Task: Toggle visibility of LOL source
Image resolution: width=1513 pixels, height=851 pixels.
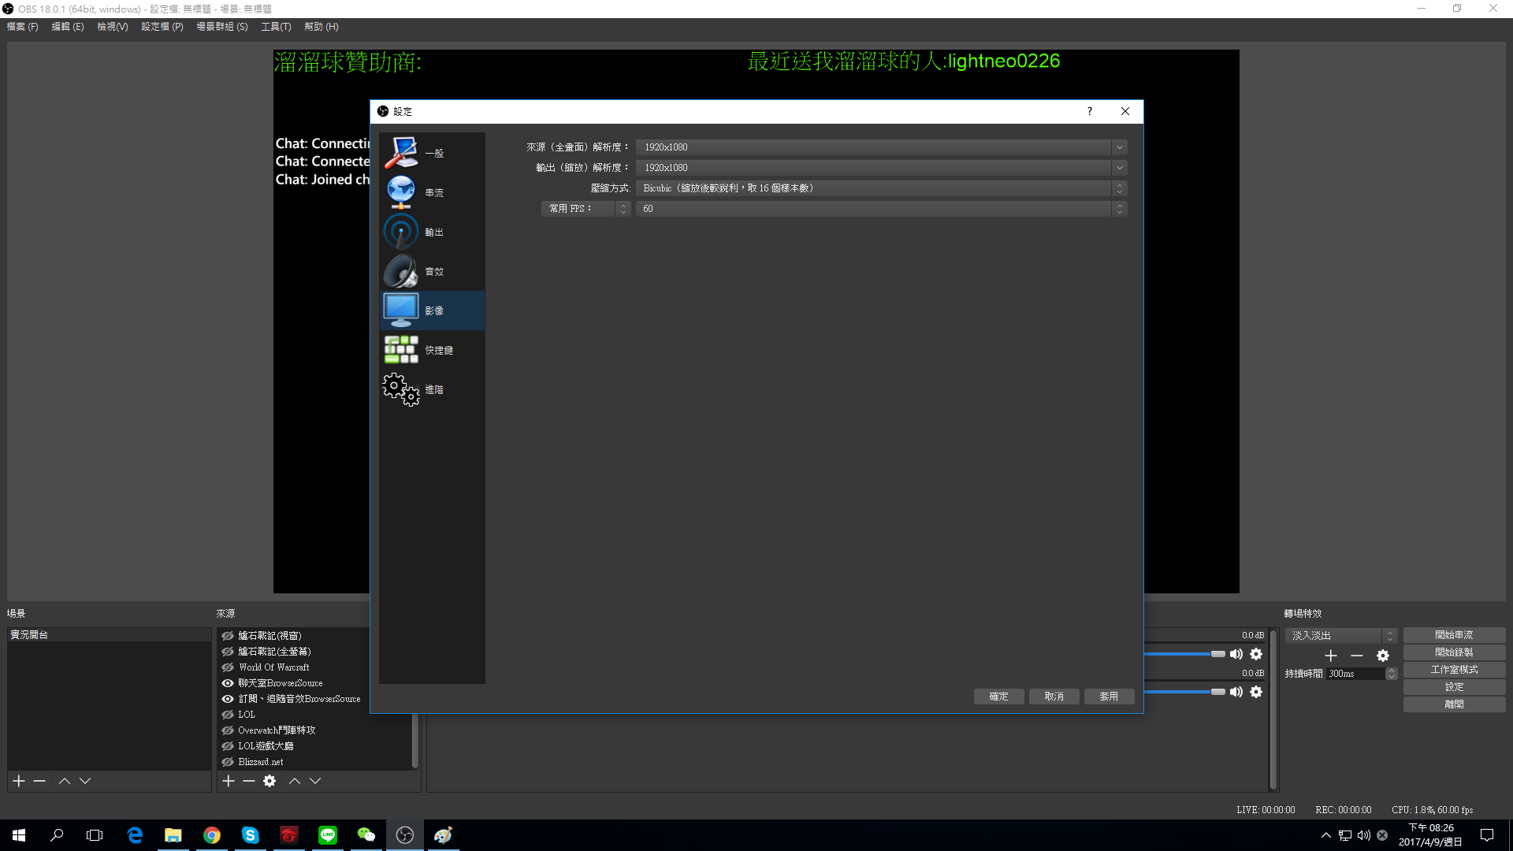Action: 228,714
